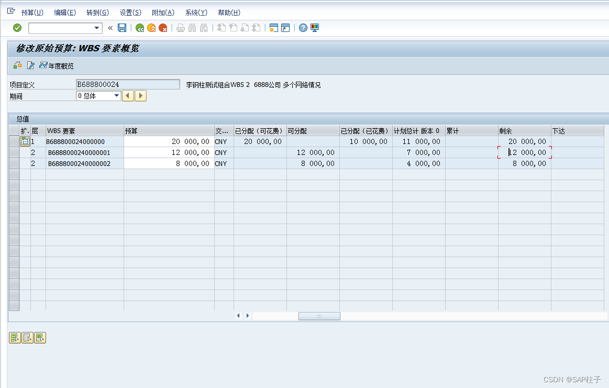This screenshot has width=609, height=388.
Task: Click the 计划总计 版本 0 column header
Action: pyautogui.click(x=419, y=131)
